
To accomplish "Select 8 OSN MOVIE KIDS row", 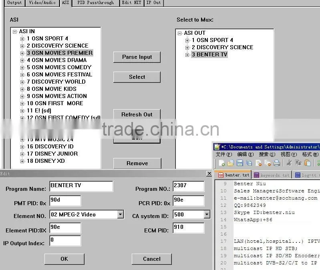I will coord(52,89).
